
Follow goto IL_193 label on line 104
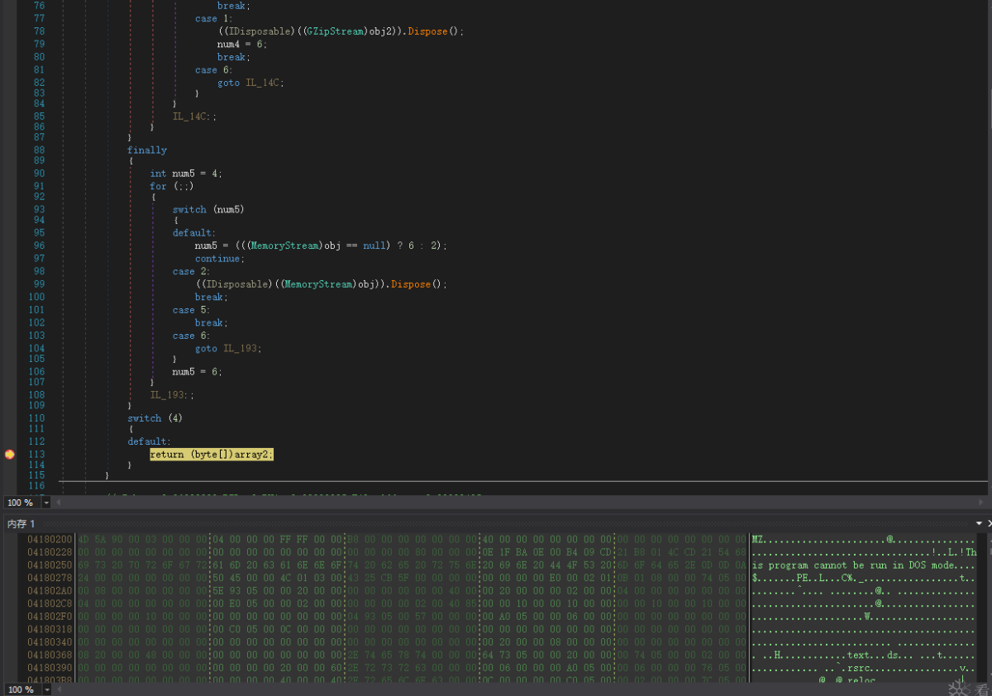coord(241,349)
